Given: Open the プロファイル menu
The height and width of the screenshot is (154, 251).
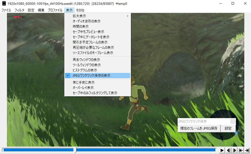Looking at the screenshot, I should pos(55,10).
